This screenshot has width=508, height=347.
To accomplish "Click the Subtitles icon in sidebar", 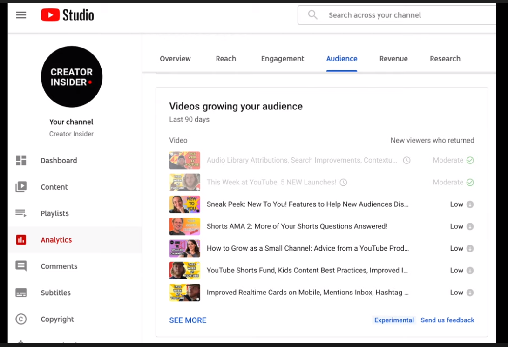I will pos(21,293).
